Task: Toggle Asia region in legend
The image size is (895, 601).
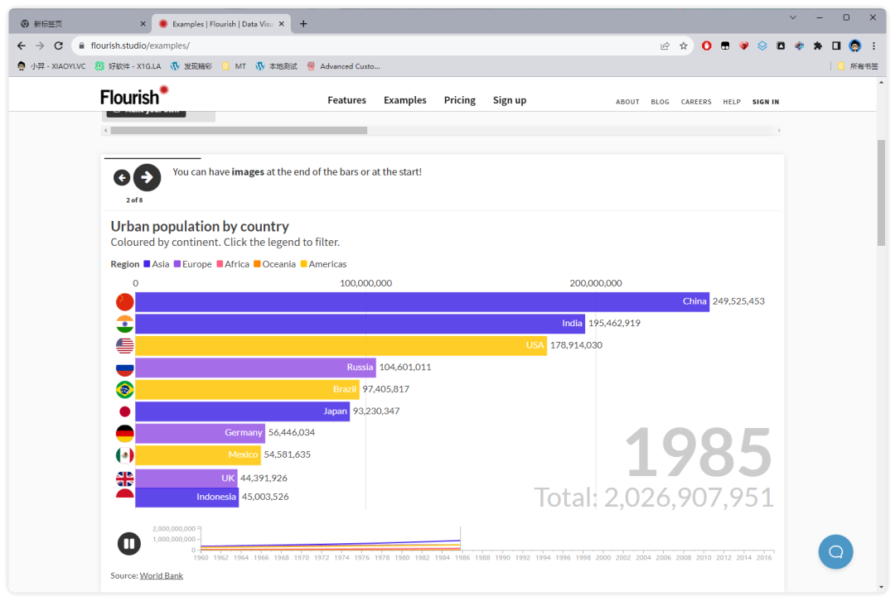Action: pos(156,264)
